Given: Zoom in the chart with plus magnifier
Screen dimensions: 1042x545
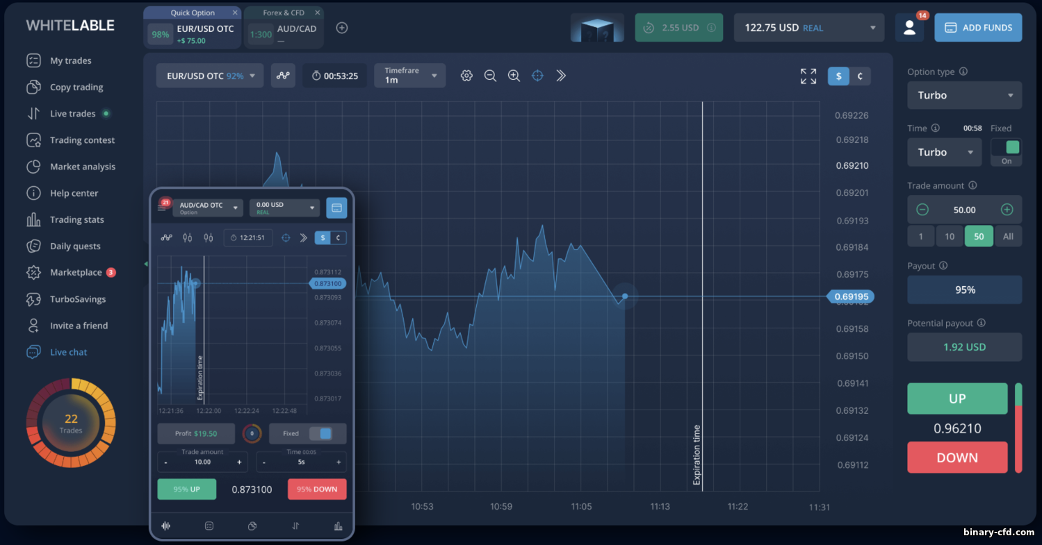Looking at the screenshot, I should pyautogui.click(x=514, y=76).
